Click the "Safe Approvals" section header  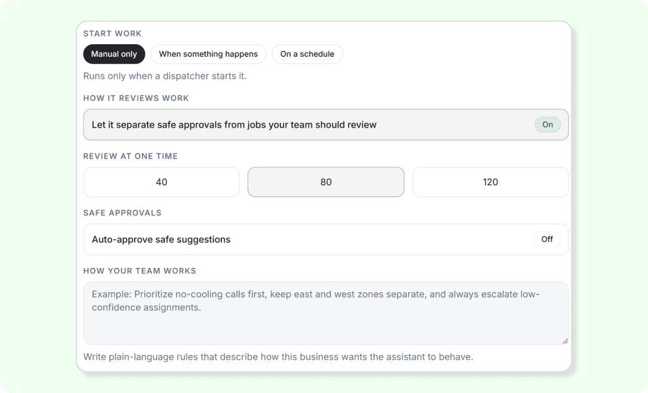point(122,213)
